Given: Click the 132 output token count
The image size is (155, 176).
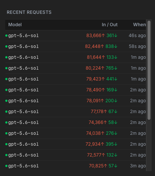Looking at the screenshot, I should tap(112, 155).
